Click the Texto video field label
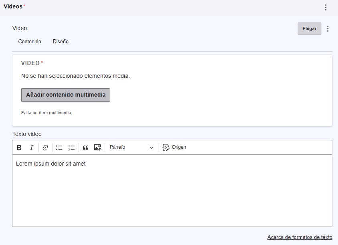The height and width of the screenshot is (245, 338). coord(27,134)
